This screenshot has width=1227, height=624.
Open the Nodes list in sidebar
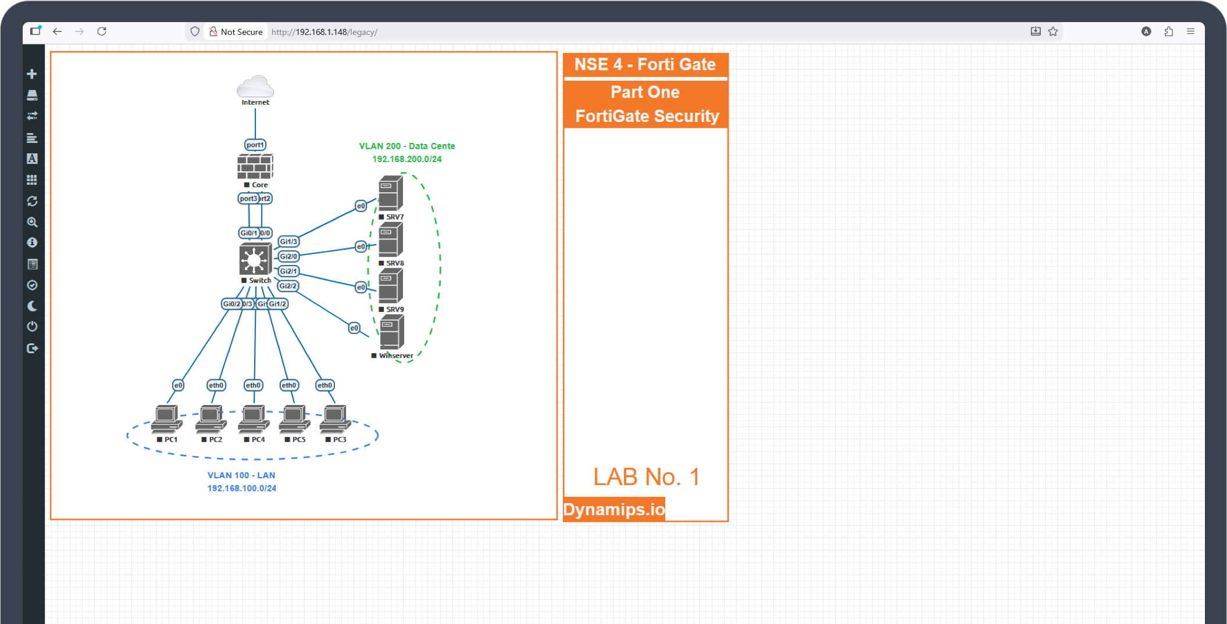[x=32, y=95]
